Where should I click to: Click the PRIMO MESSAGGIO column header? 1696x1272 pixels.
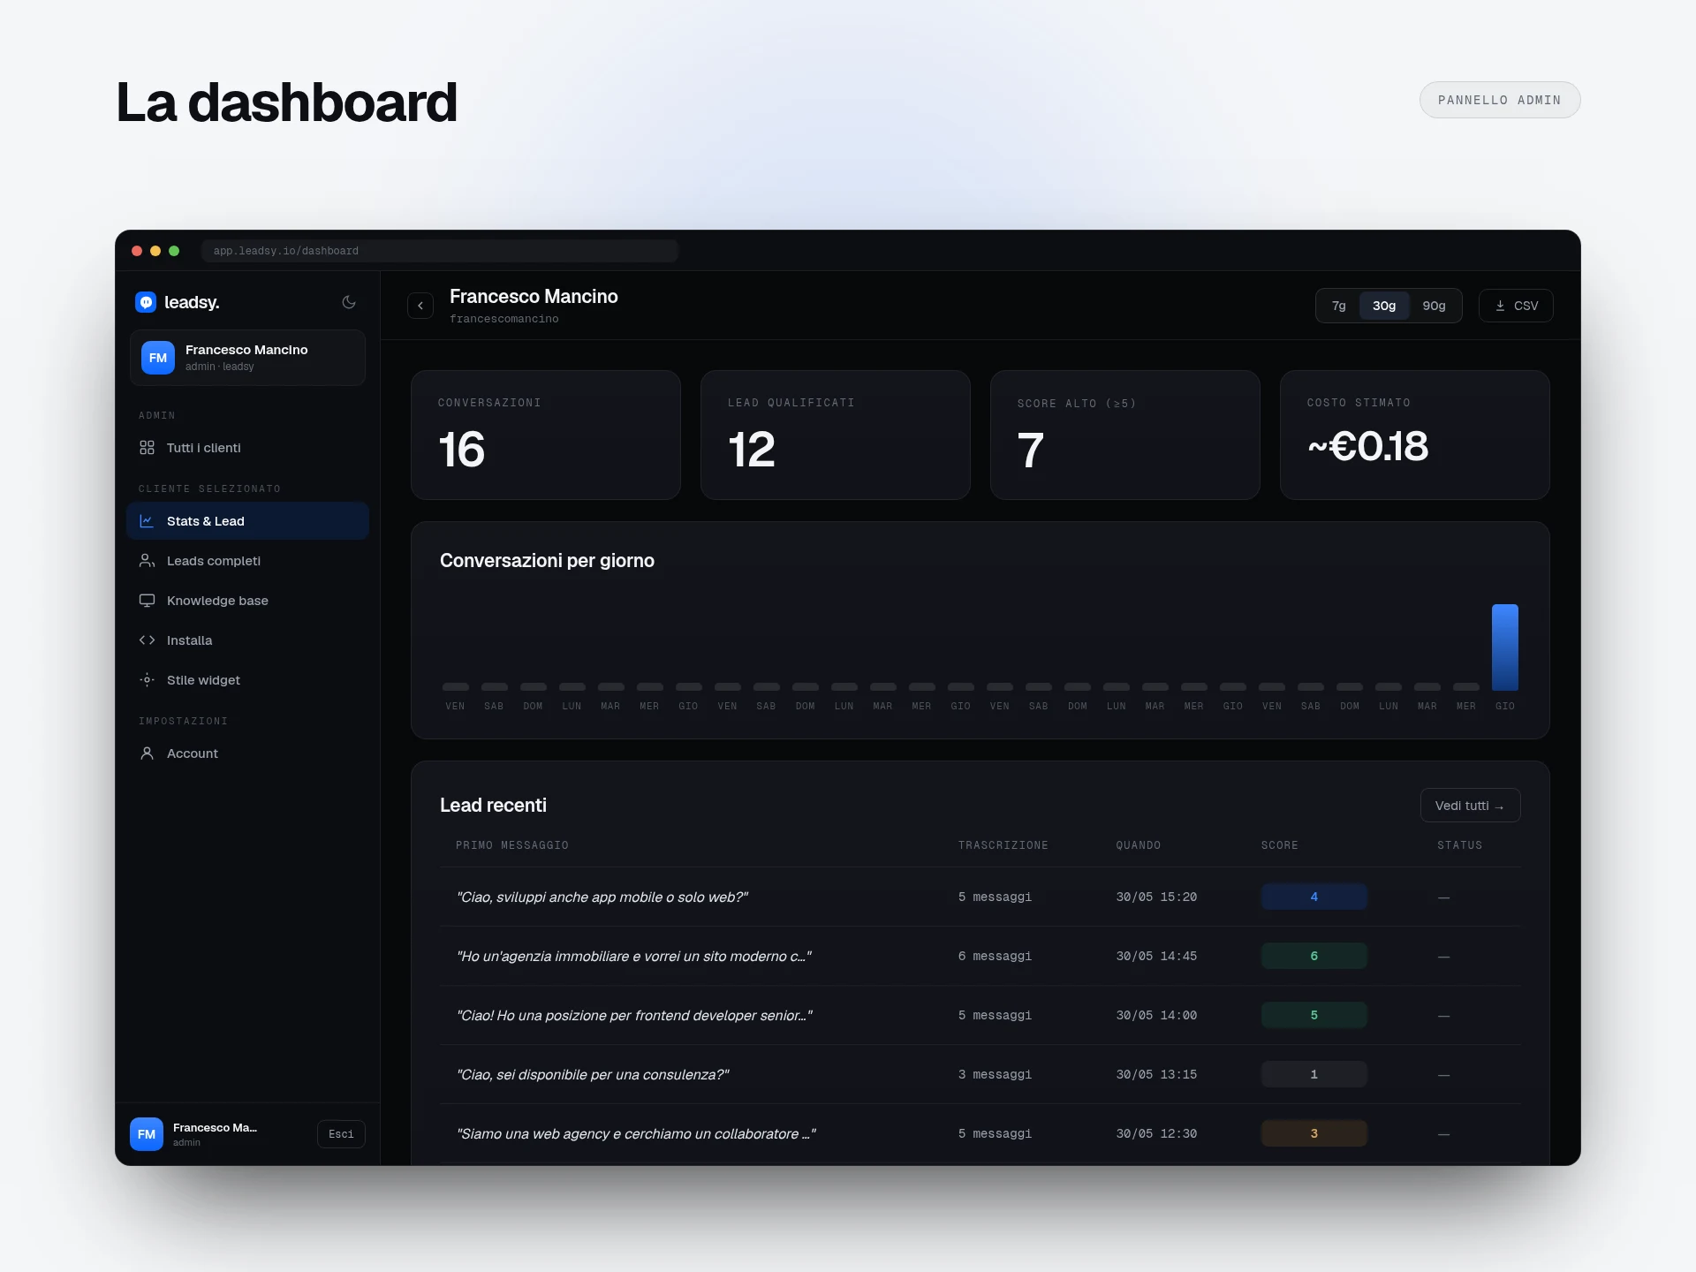512,845
